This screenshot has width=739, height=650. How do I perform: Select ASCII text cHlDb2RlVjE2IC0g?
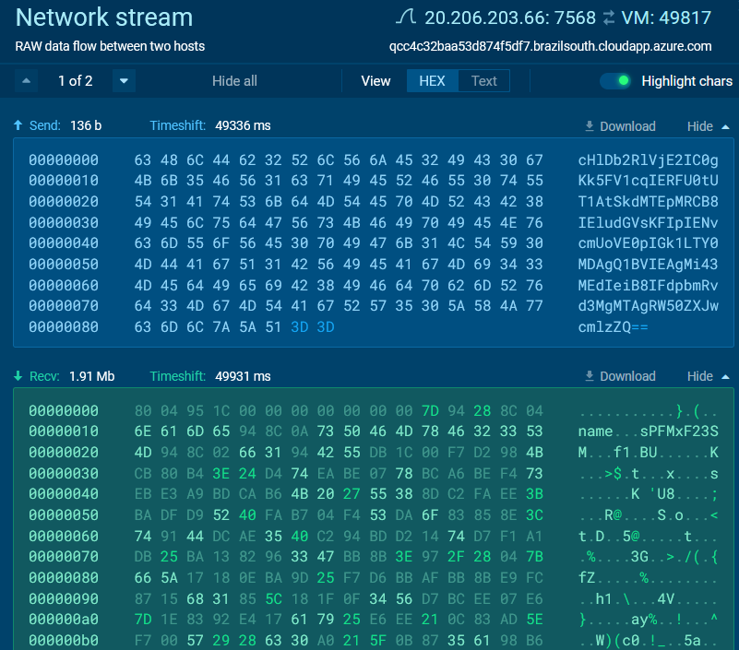[648, 160]
